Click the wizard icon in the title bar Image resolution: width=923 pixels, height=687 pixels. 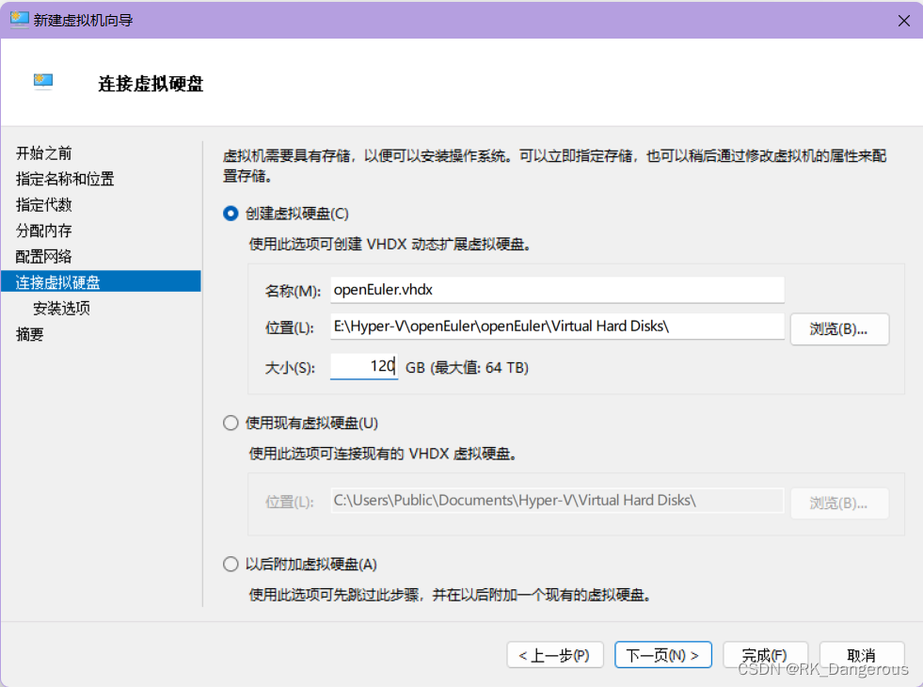point(19,20)
